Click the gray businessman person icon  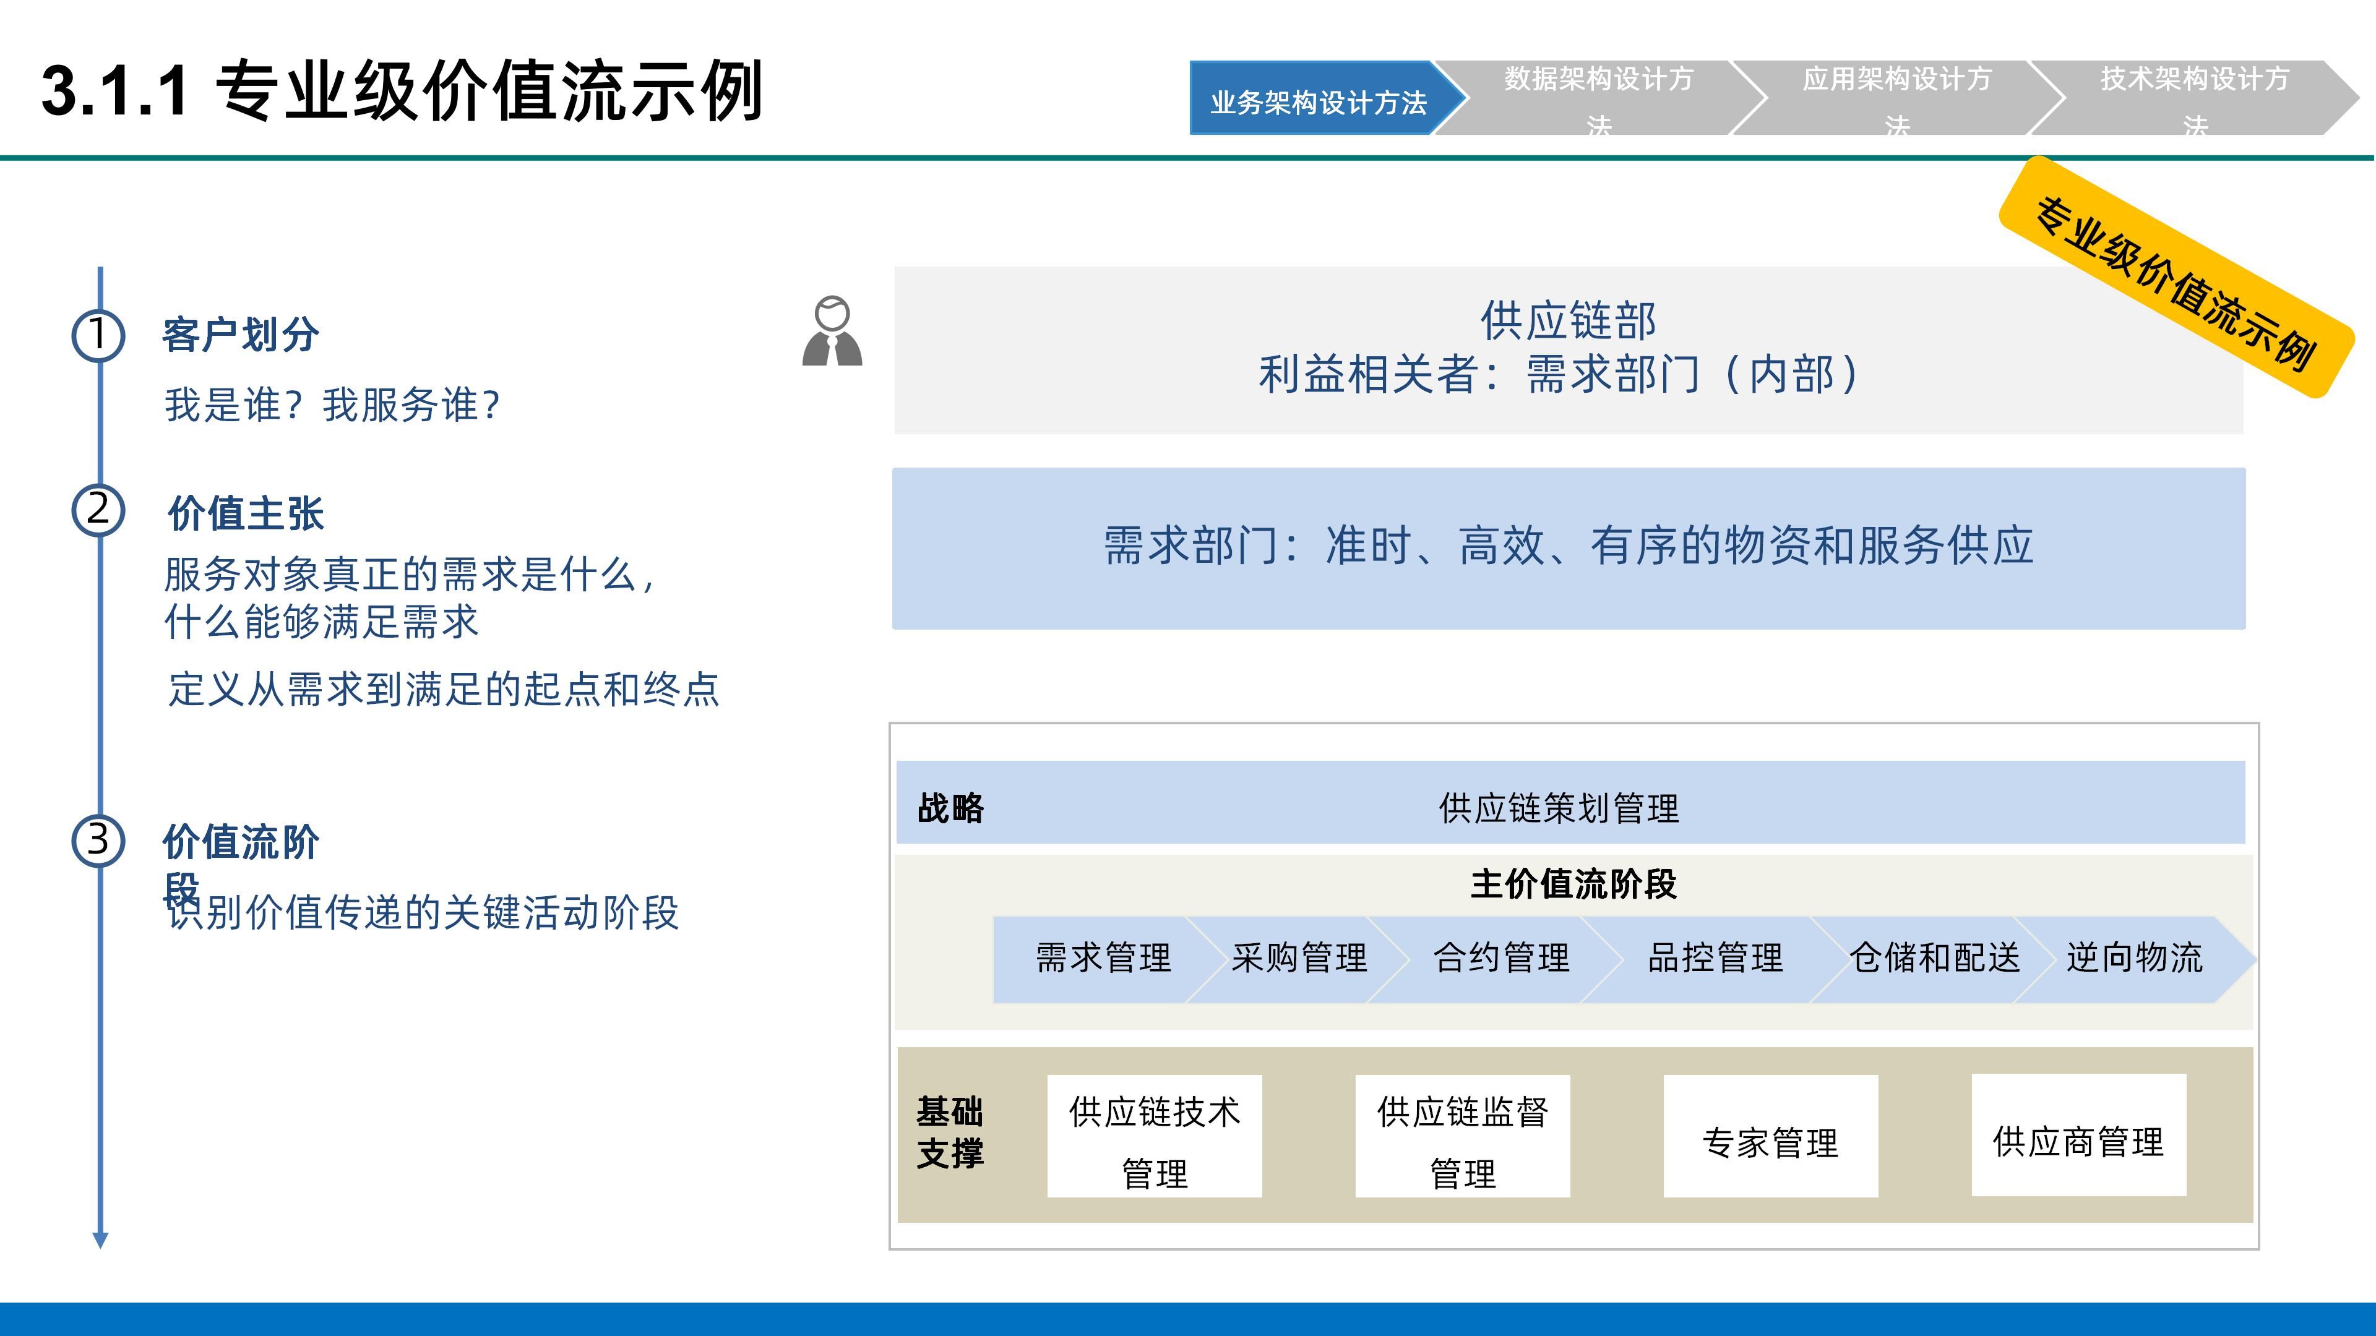pos(832,331)
